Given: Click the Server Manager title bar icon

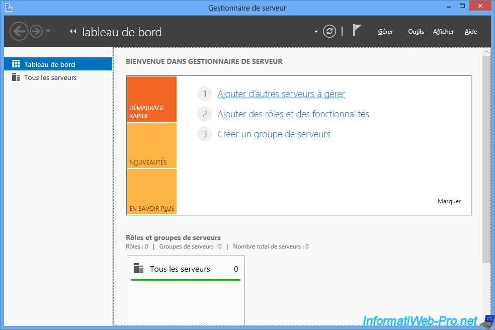Looking at the screenshot, I should click(9, 8).
